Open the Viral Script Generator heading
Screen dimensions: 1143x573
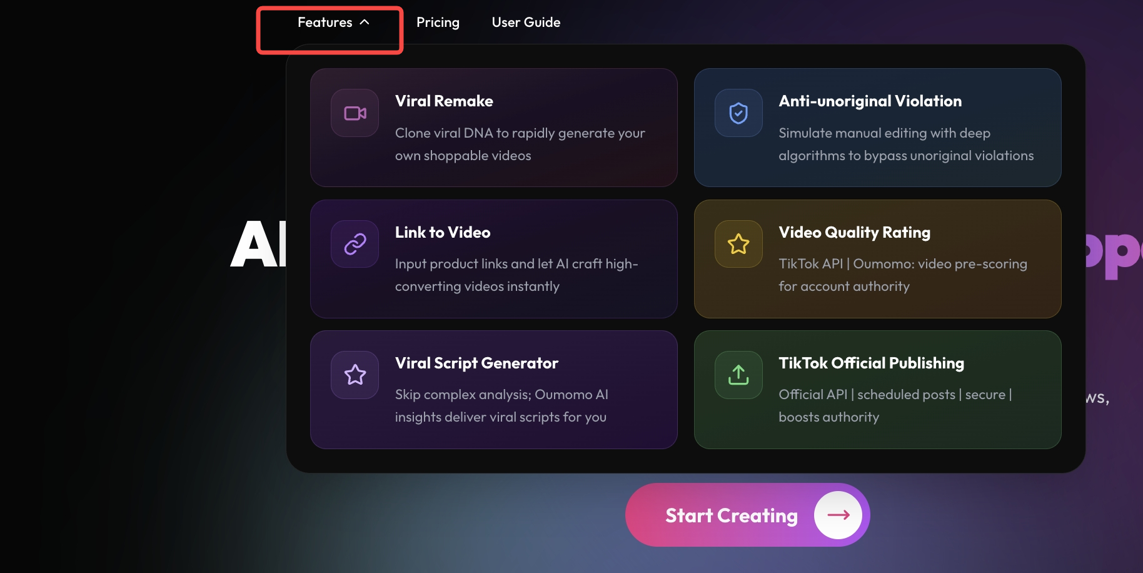point(476,363)
